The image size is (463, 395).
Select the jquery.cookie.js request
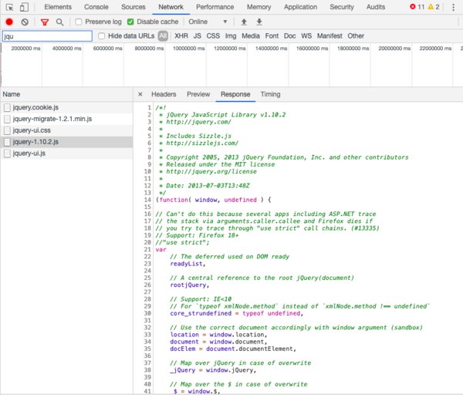[x=66, y=107]
